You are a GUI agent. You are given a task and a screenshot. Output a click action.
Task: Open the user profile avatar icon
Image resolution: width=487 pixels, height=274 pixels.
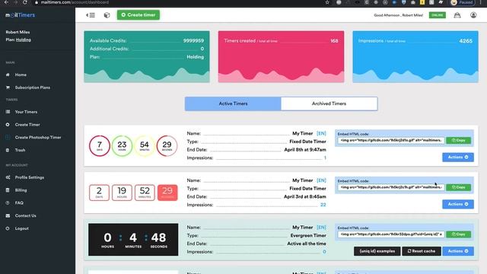pos(473,15)
